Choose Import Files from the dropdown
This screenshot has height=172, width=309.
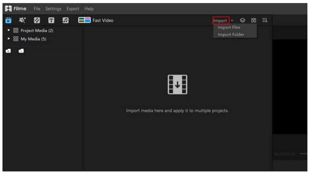[x=229, y=27]
